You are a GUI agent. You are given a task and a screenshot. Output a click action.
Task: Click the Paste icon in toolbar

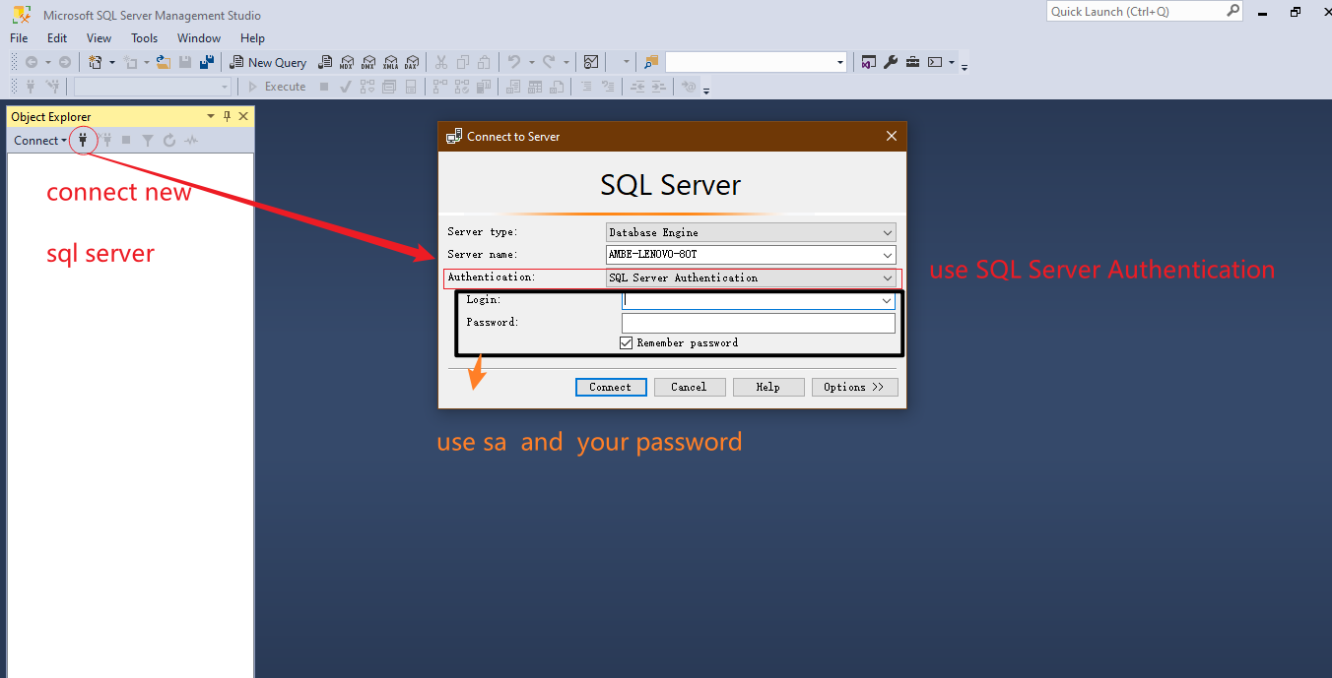484,62
